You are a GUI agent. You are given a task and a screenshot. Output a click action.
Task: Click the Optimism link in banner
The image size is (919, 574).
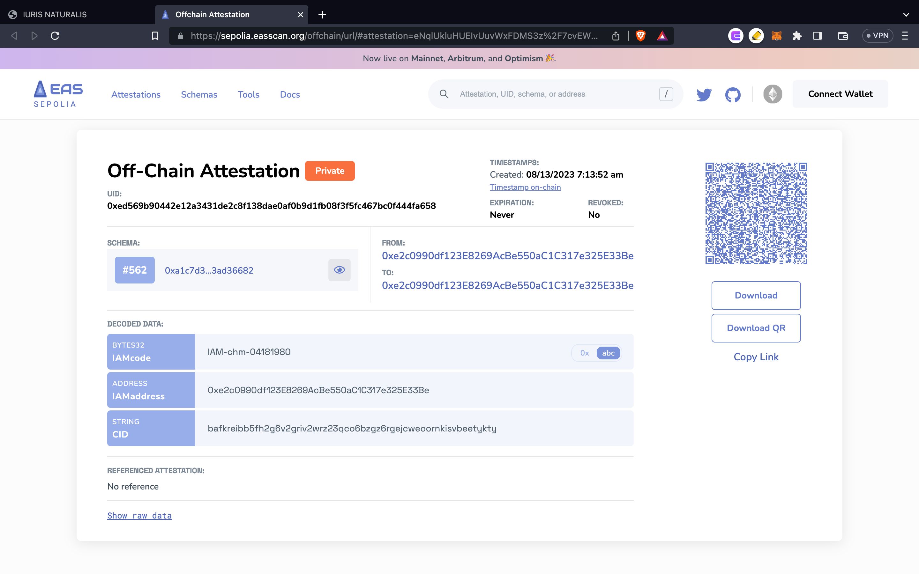pyautogui.click(x=524, y=58)
